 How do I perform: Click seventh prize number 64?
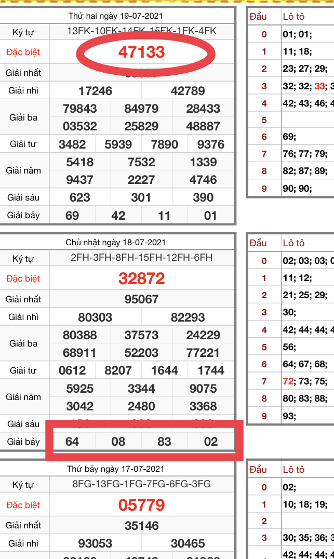point(72,442)
